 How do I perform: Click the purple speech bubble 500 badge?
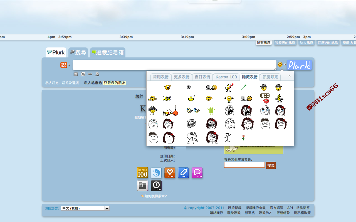pyautogui.click(x=197, y=173)
